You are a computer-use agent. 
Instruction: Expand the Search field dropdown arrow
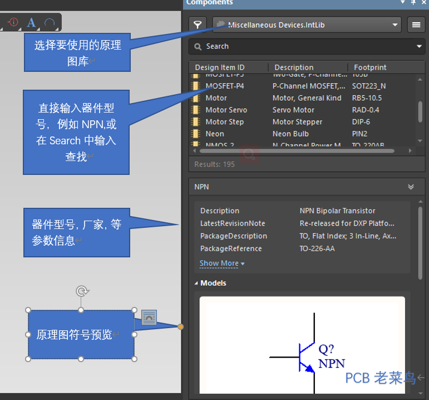coord(419,47)
